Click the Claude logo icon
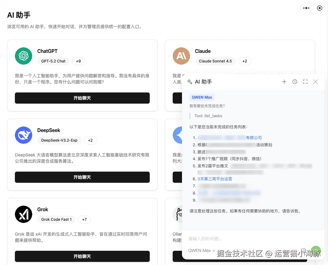 (x=181, y=56)
